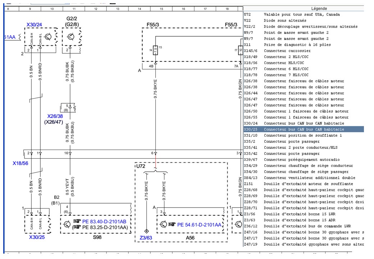The height and width of the screenshot is (259, 374).
Task: Select legend row Z151 moteur de soufflante
Action: click(304, 184)
